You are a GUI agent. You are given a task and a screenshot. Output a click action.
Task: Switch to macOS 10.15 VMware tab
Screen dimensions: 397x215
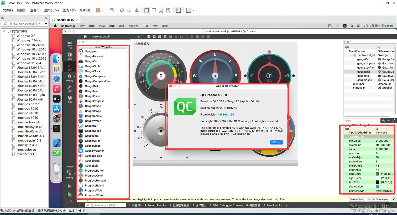(65, 20)
